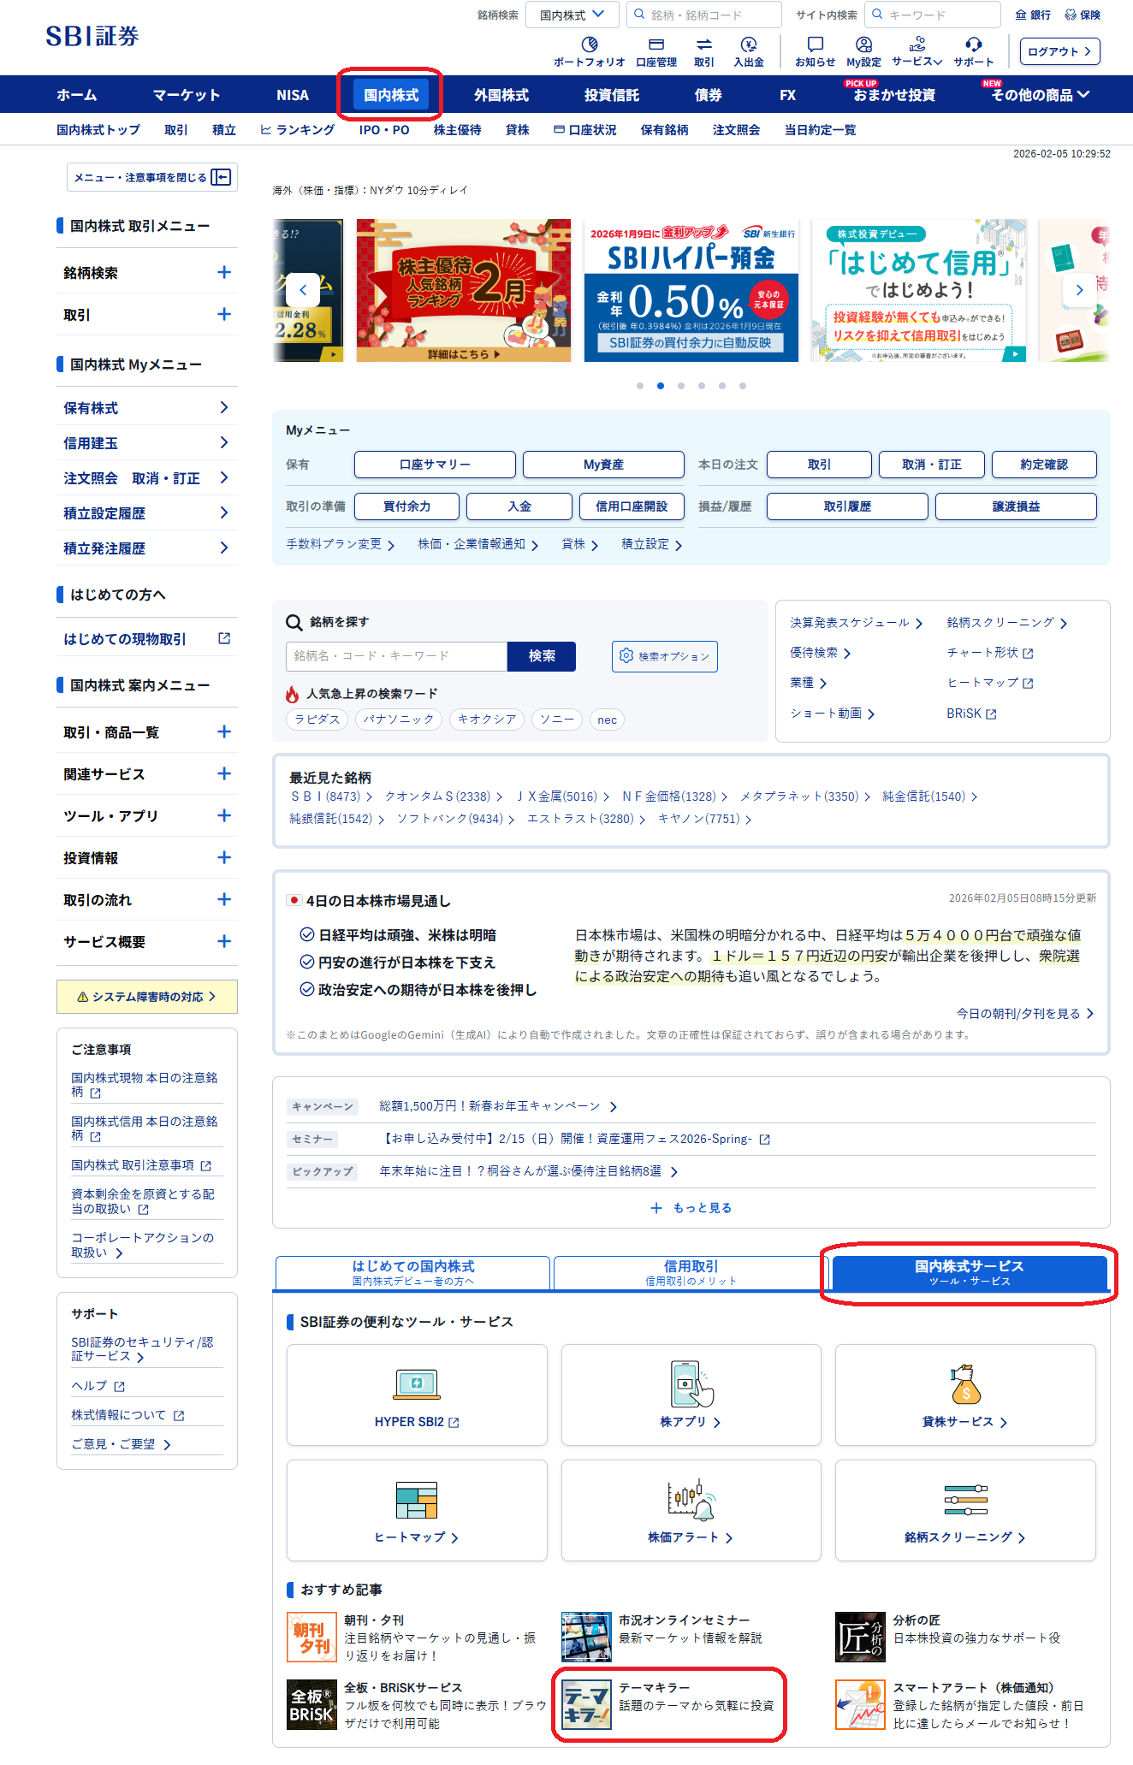Expand the 銘柄検索 sidebar section

pos(224,273)
